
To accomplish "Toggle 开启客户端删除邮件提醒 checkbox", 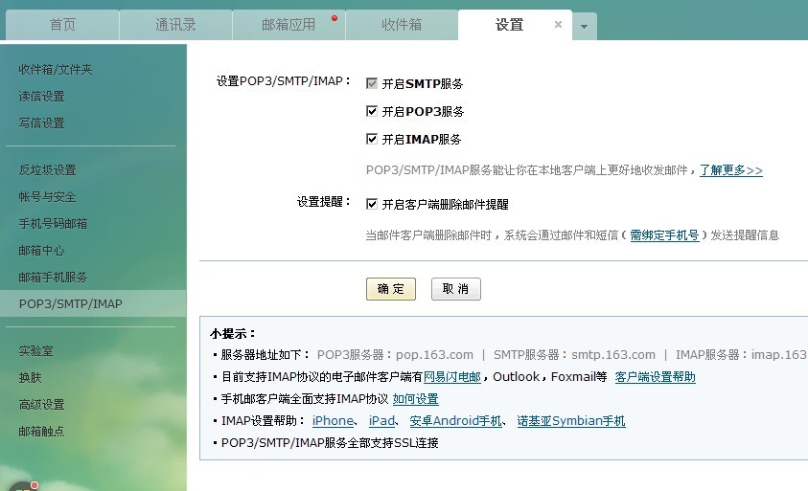I will point(372,204).
